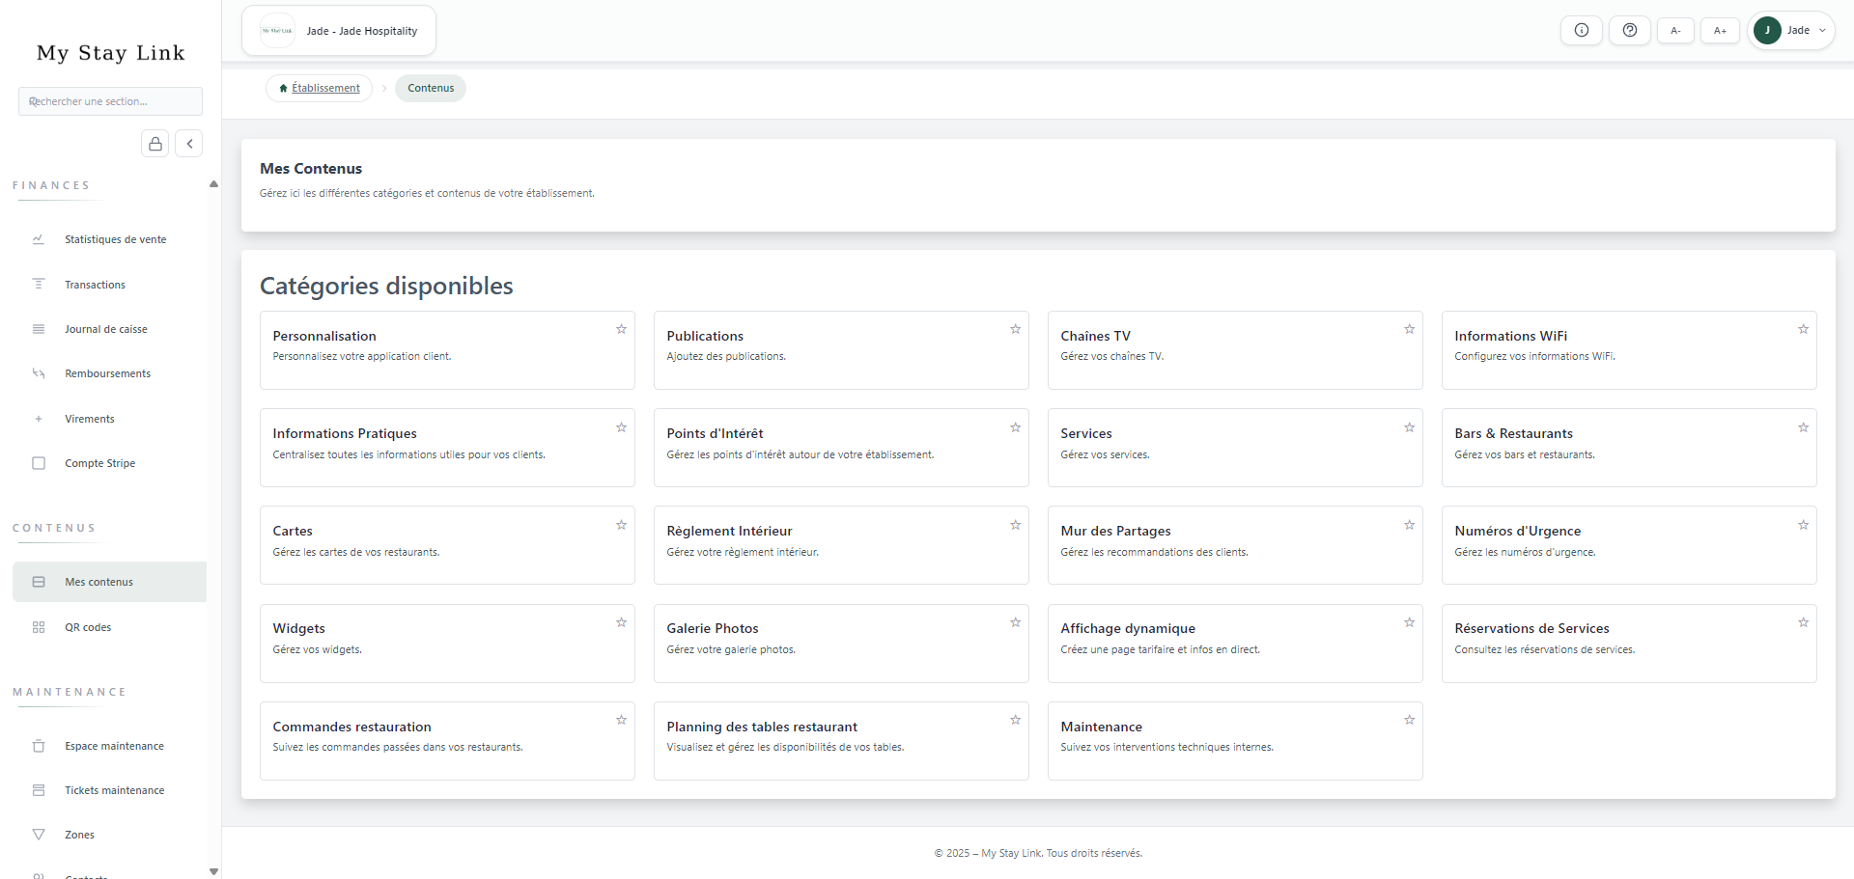Image resolution: width=1854 pixels, height=879 pixels.
Task: Open the info icon in the top bar
Action: (1581, 30)
